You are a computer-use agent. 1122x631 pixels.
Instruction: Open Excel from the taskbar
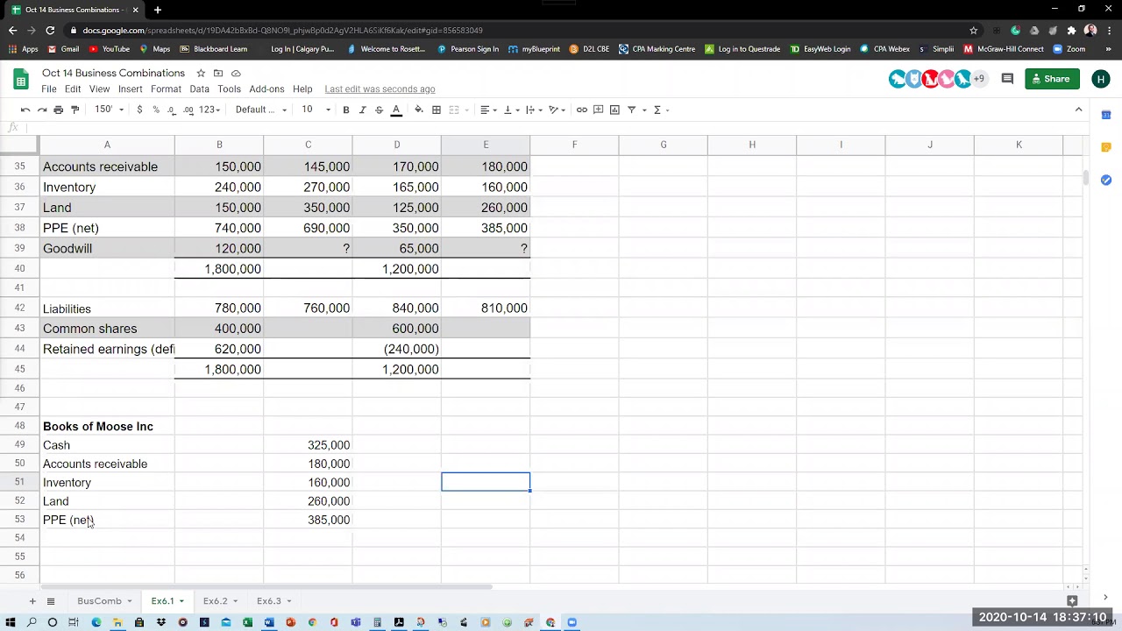[x=247, y=622]
